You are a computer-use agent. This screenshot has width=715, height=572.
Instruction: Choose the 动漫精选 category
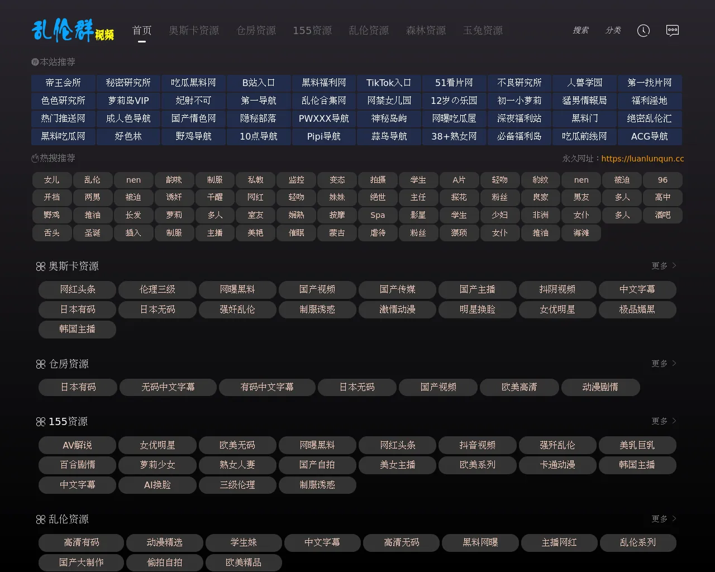click(165, 542)
